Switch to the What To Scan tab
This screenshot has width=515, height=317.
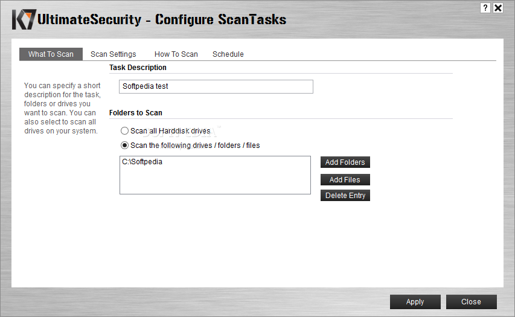[51, 54]
